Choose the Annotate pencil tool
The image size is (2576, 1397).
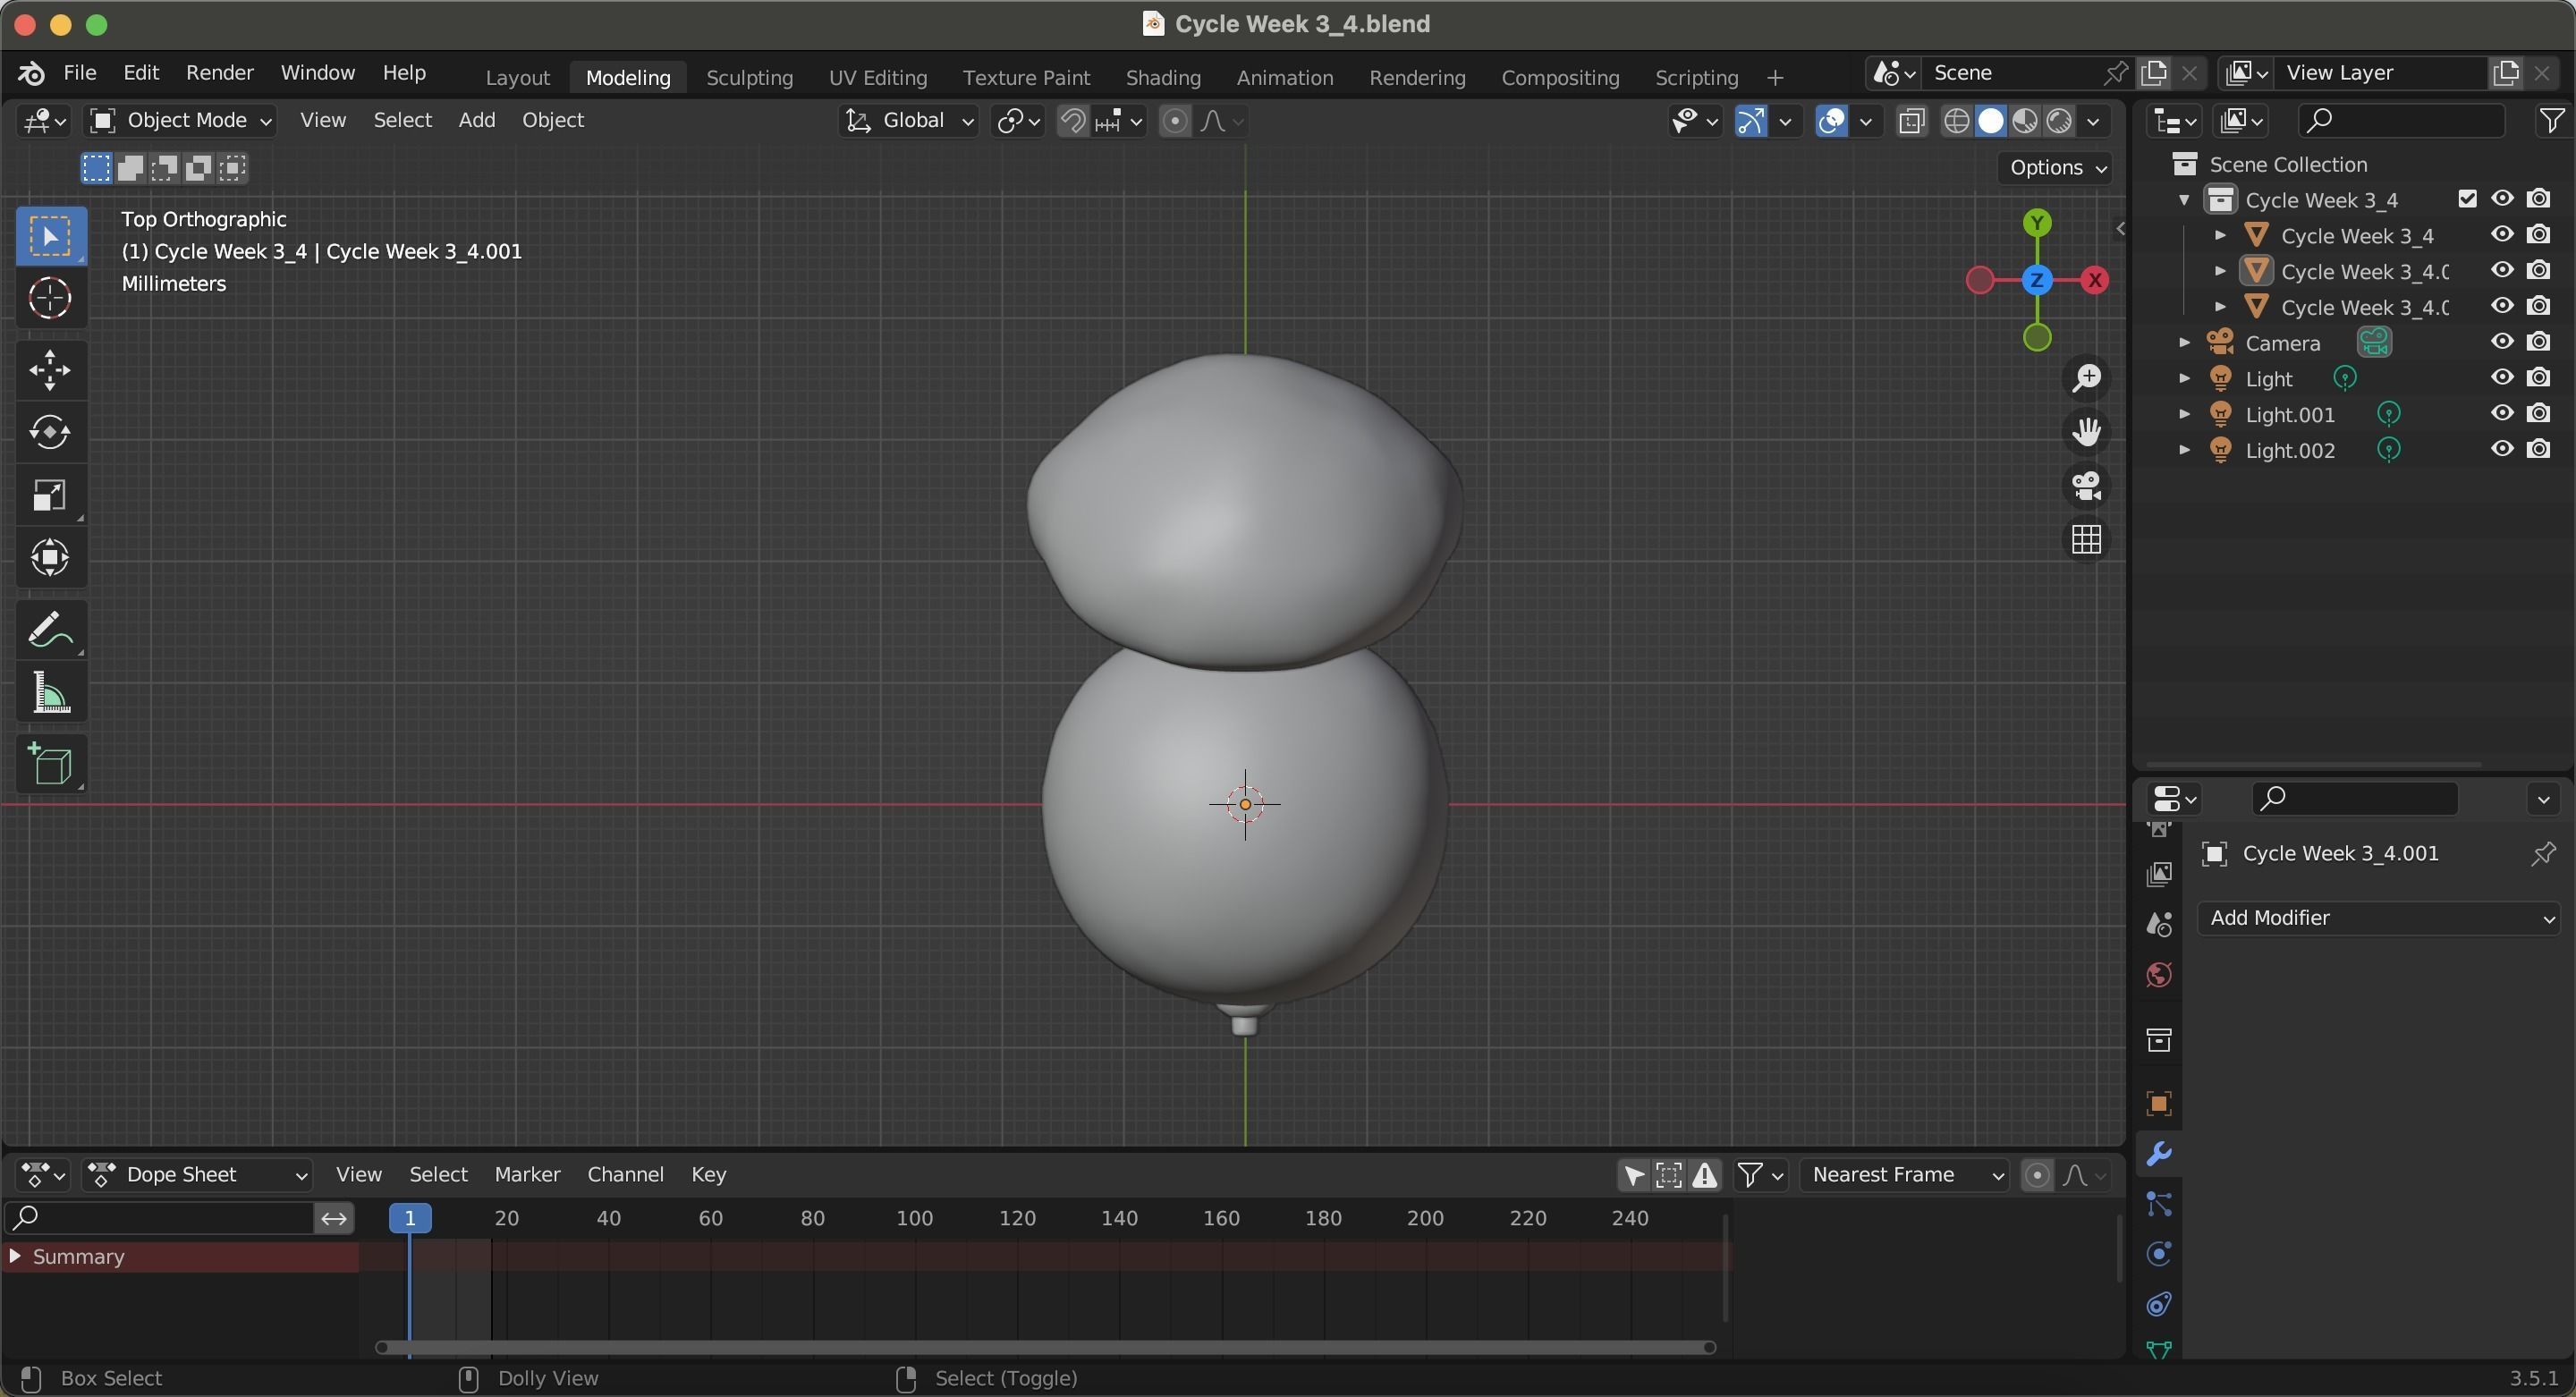tap(49, 631)
